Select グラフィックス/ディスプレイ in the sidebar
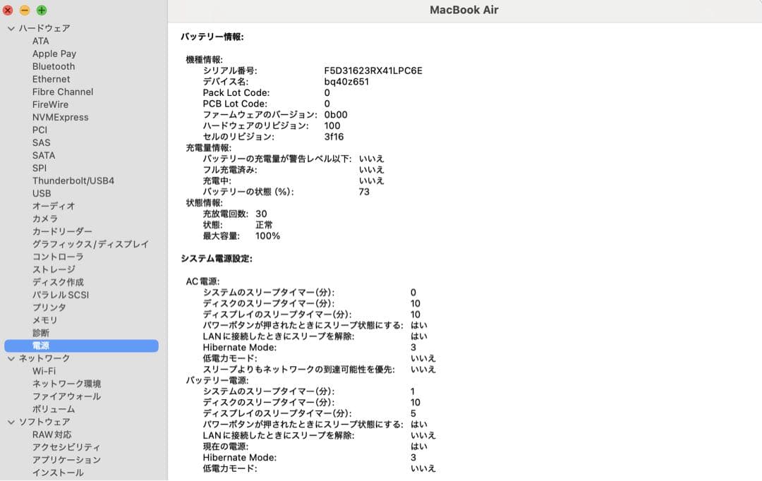 click(90, 244)
